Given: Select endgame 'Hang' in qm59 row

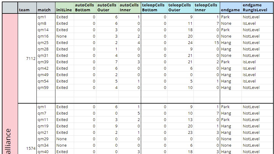Looking at the screenshot, I should click(x=231, y=88).
